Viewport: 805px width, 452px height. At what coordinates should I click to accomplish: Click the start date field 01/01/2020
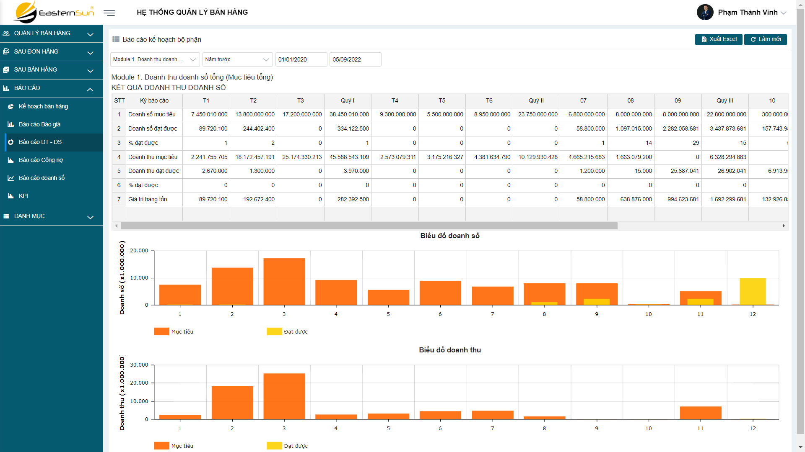(301, 59)
